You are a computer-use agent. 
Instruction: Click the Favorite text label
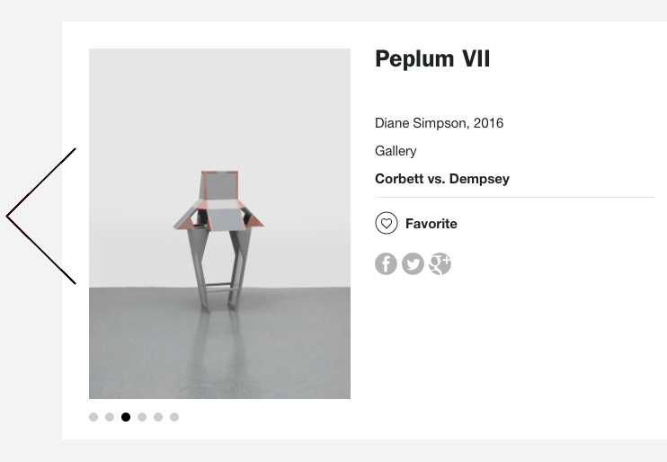click(x=431, y=224)
